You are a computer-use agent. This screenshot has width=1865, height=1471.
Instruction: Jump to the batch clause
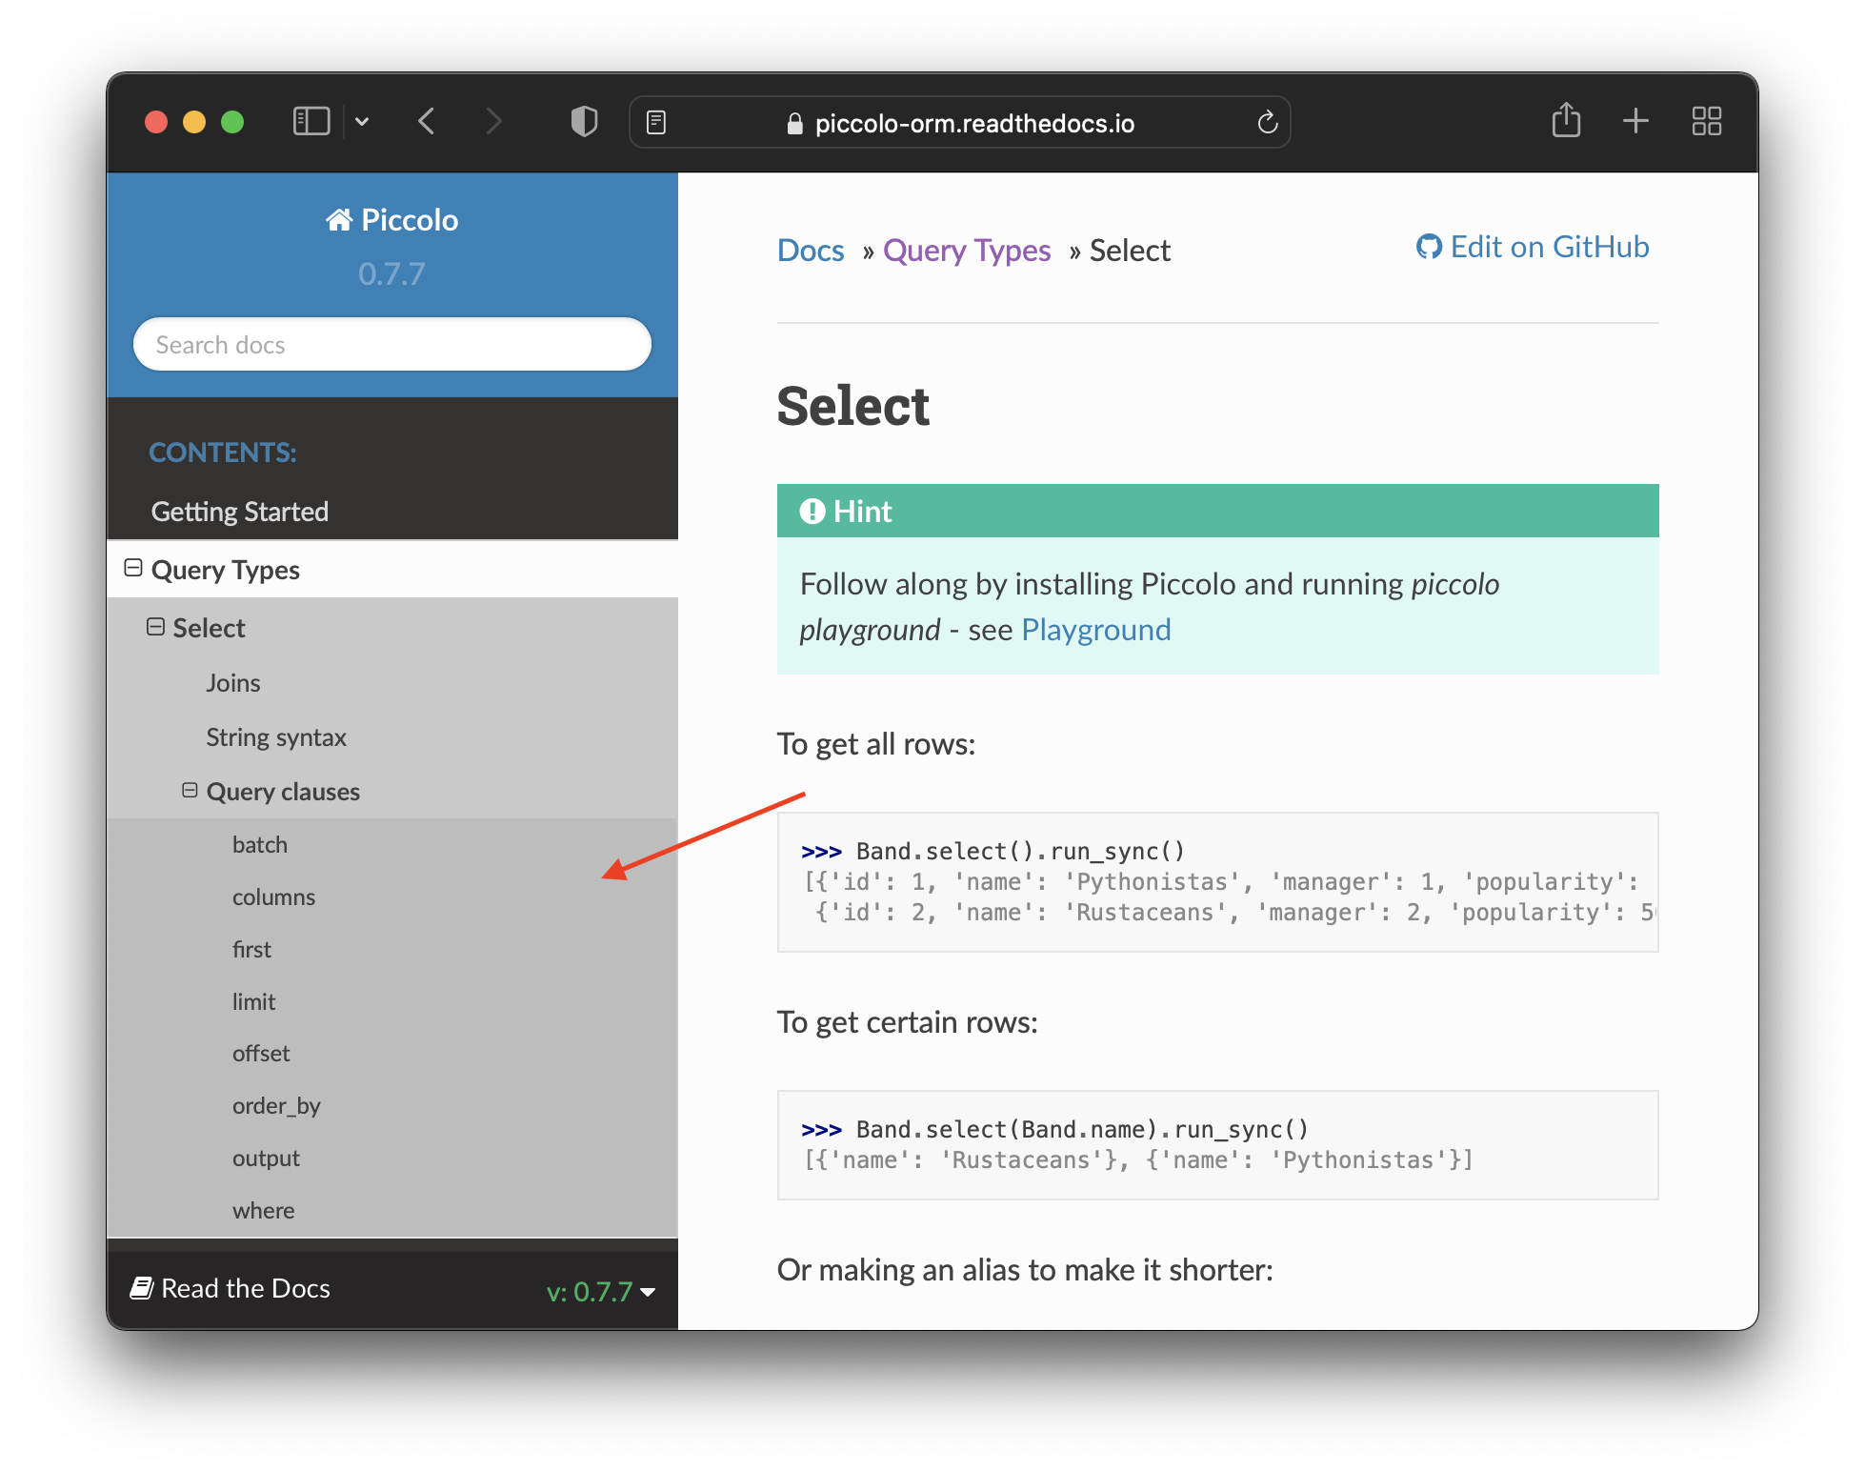tap(260, 845)
